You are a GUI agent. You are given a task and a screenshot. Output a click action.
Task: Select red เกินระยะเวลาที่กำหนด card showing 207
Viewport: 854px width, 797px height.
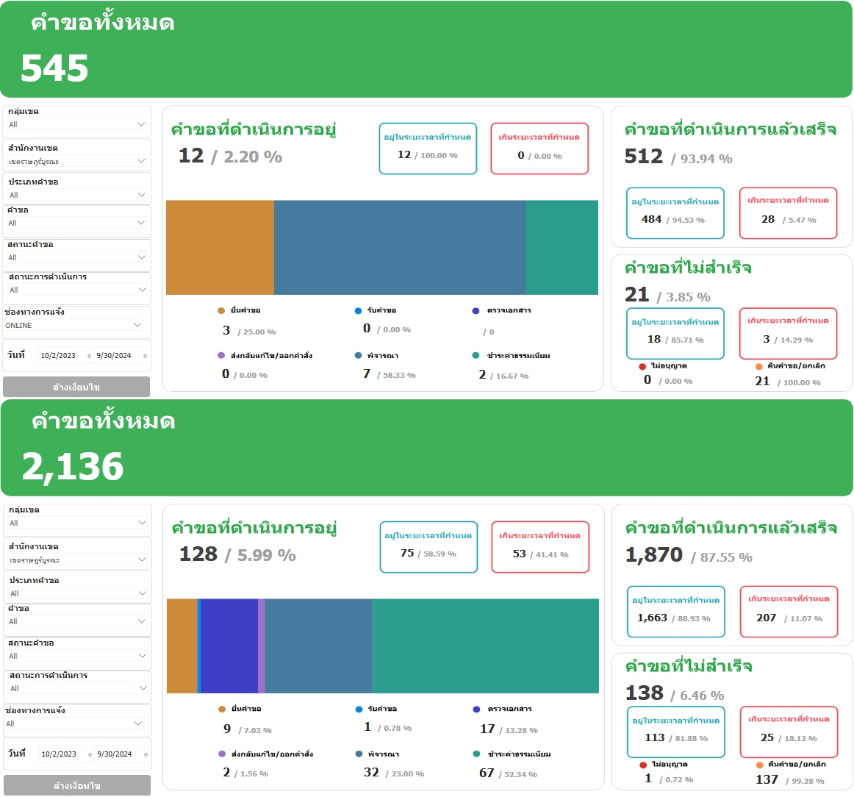[789, 611]
